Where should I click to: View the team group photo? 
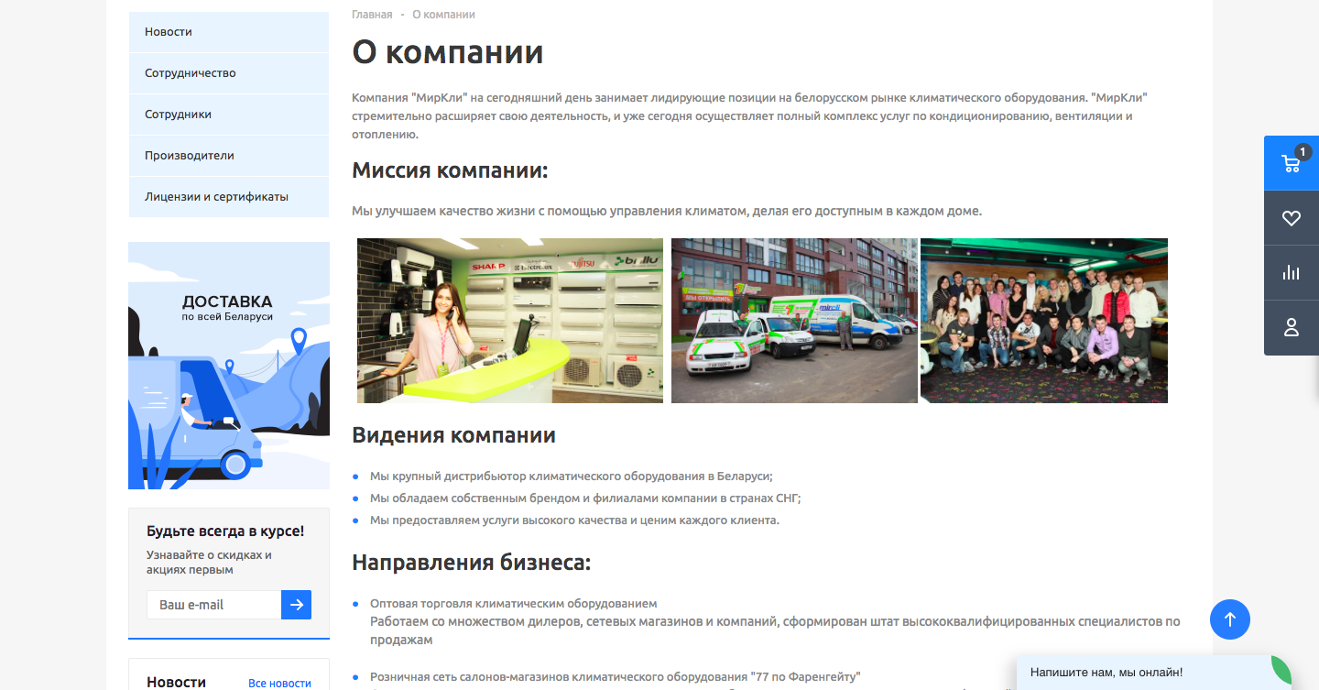pyautogui.click(x=1043, y=321)
